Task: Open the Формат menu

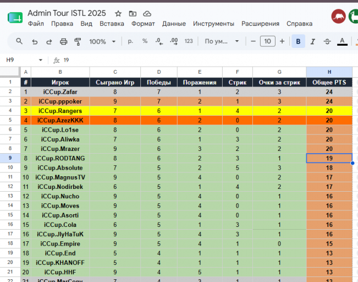Action: click(143, 24)
